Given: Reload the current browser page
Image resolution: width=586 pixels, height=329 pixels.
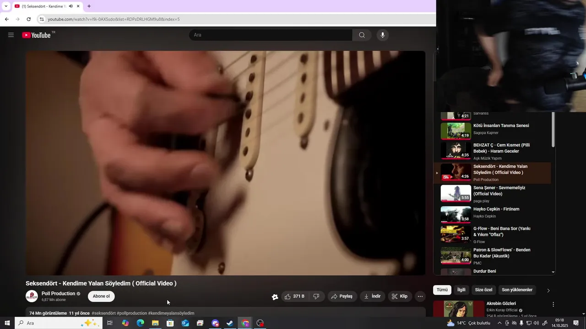Looking at the screenshot, I should [x=28, y=19].
